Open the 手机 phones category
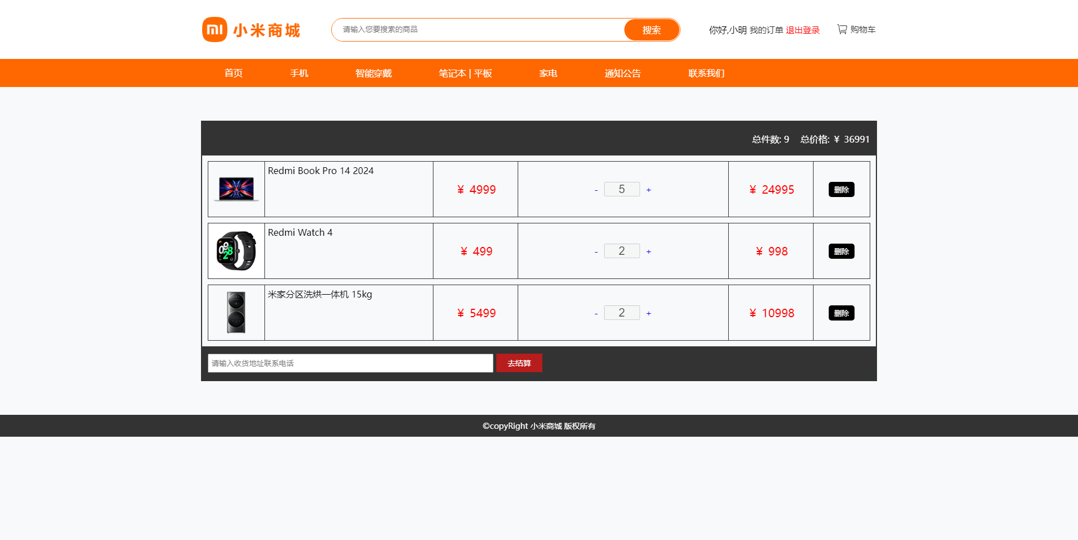 pos(299,73)
